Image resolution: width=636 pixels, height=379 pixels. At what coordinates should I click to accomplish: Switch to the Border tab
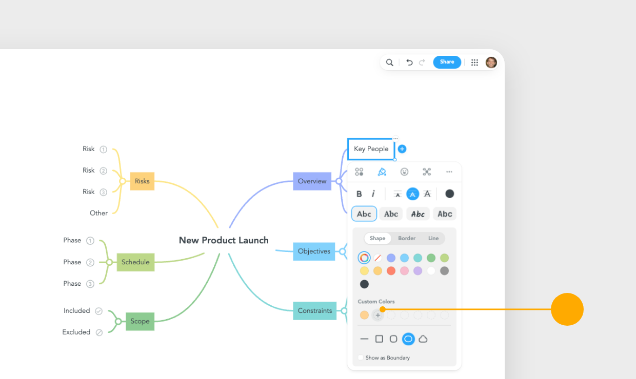click(406, 238)
